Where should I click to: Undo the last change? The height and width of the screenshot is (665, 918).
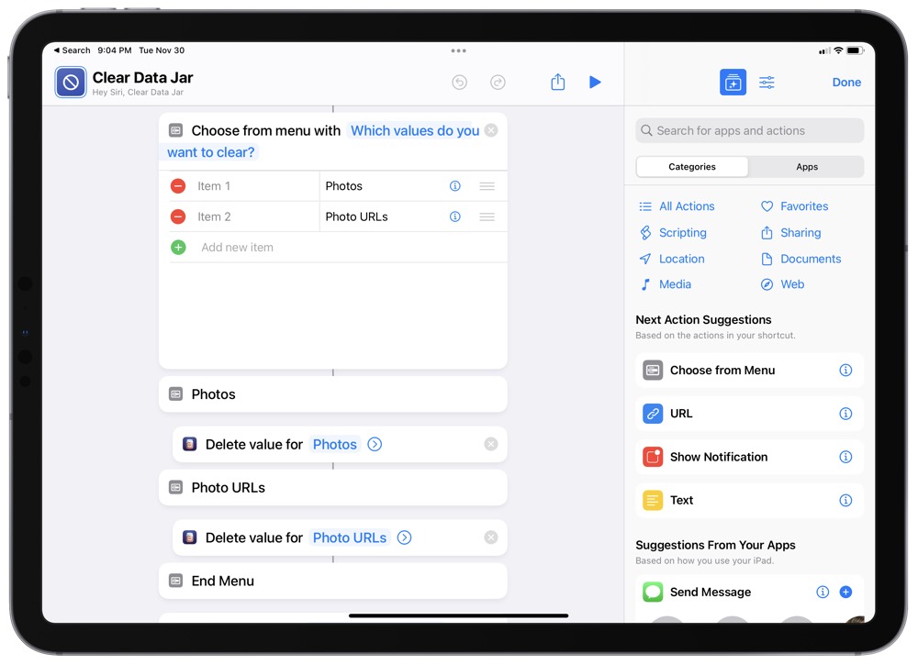pos(458,82)
